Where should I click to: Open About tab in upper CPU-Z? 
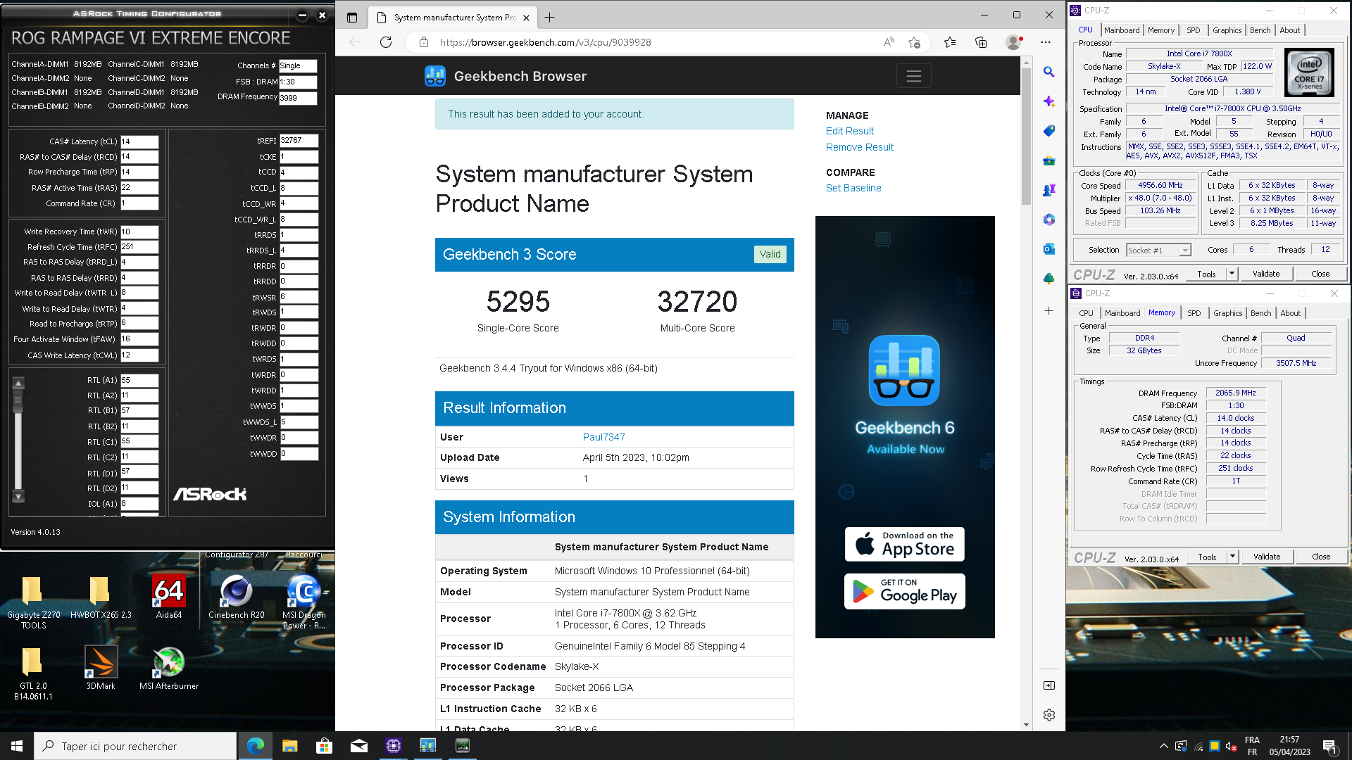[1290, 30]
